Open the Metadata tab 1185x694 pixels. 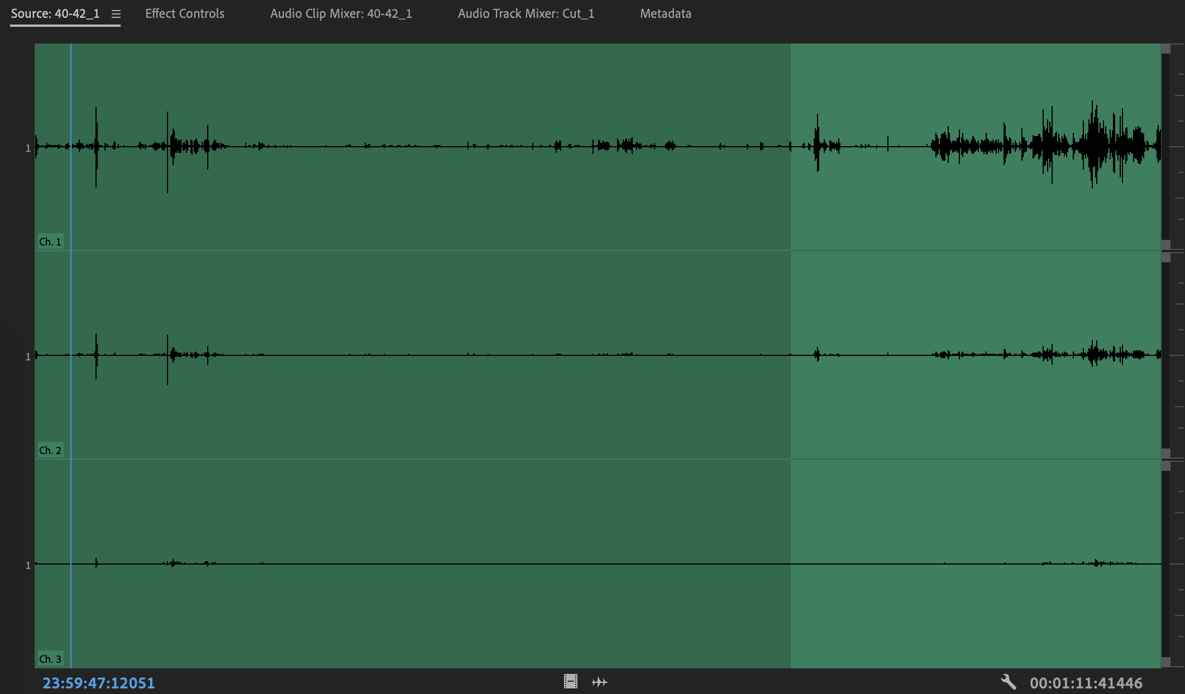click(x=666, y=14)
